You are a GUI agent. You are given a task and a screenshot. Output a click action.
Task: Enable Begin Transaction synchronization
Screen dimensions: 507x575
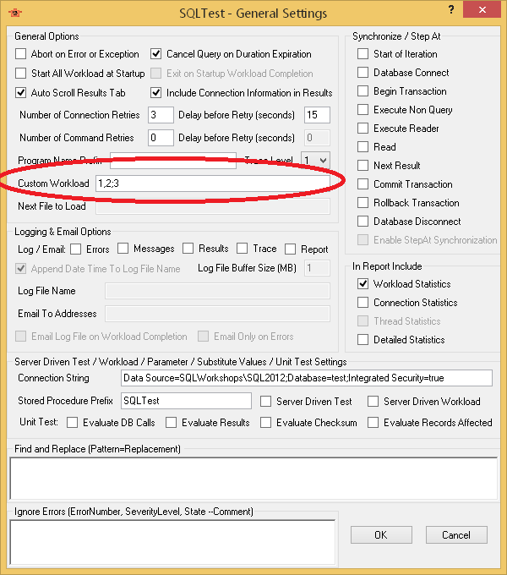point(363,91)
